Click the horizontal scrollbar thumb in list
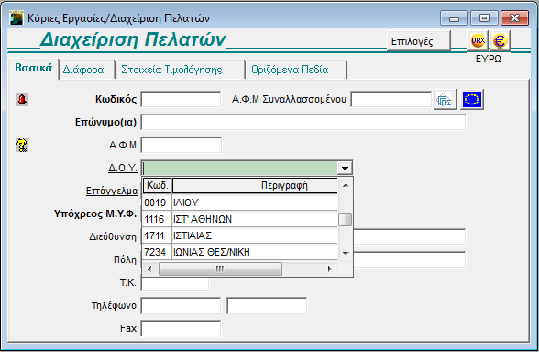 (220, 269)
